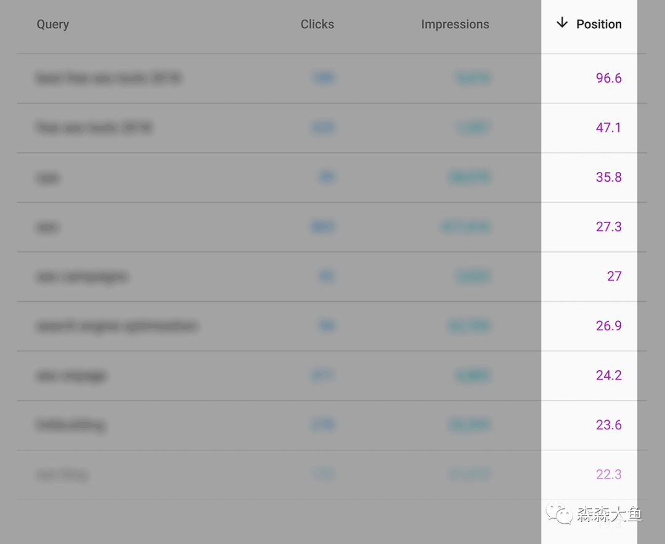Viewport: 665px width, 544px height.
Task: Sort the table by Position column header
Action: coord(599,24)
